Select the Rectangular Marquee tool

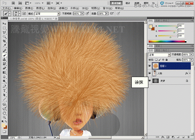point(4,28)
